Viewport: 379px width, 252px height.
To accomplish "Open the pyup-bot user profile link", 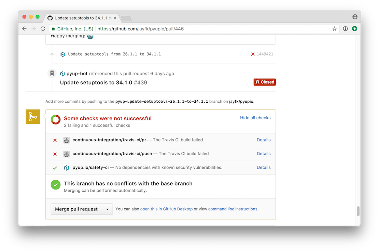I will [x=77, y=74].
